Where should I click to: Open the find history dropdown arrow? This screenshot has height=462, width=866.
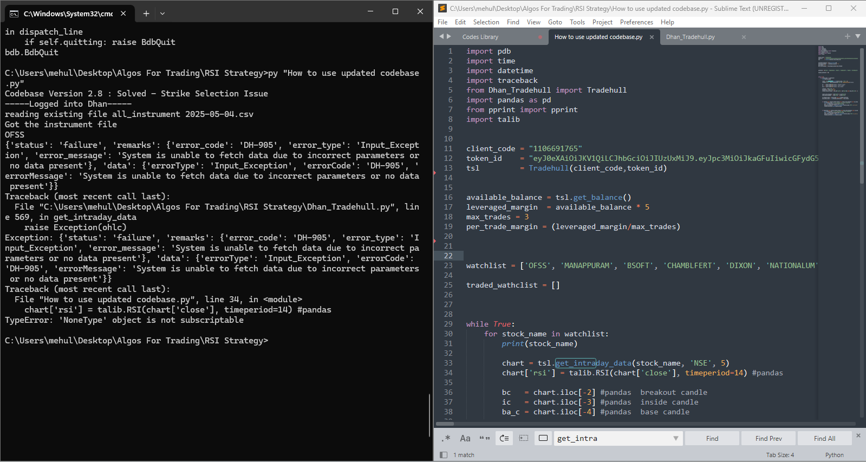675,438
